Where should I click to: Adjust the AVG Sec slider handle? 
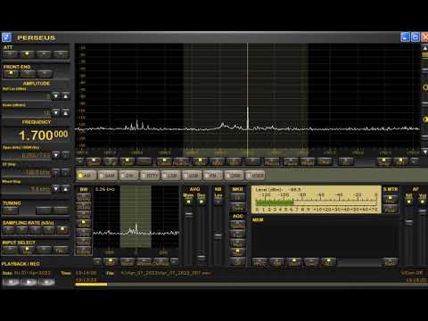tap(202, 258)
